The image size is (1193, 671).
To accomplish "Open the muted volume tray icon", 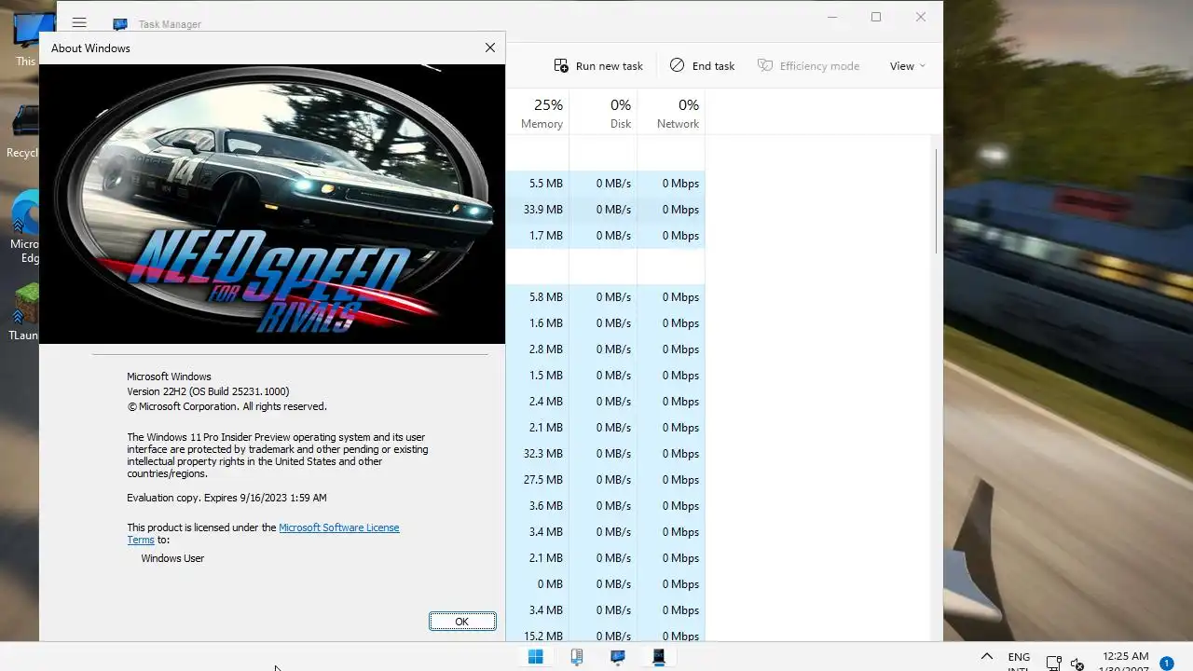I will click(1078, 664).
